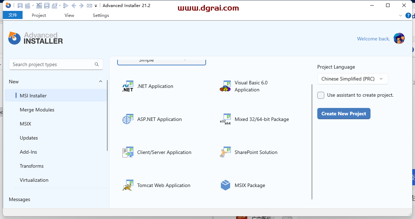Click the sidebar vertical scrollbar

point(107,115)
